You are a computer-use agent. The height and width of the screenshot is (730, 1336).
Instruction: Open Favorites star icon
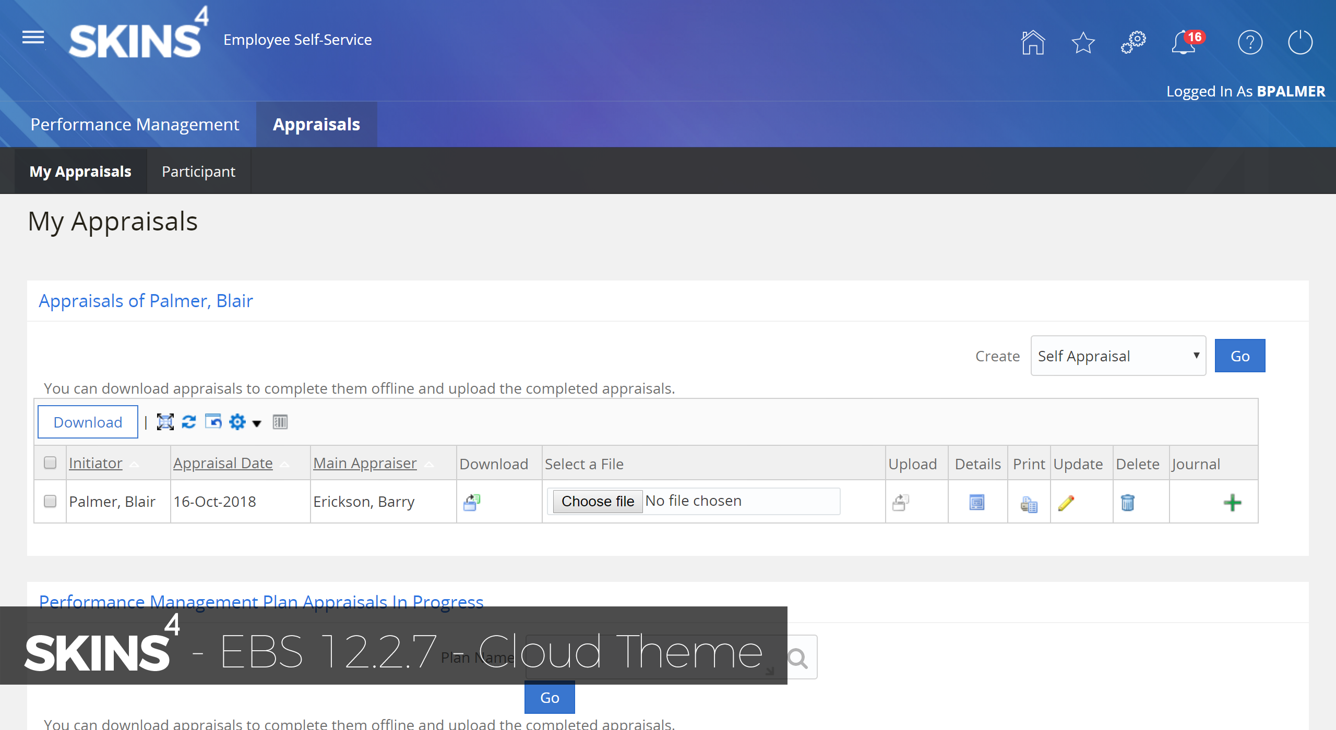(1083, 42)
